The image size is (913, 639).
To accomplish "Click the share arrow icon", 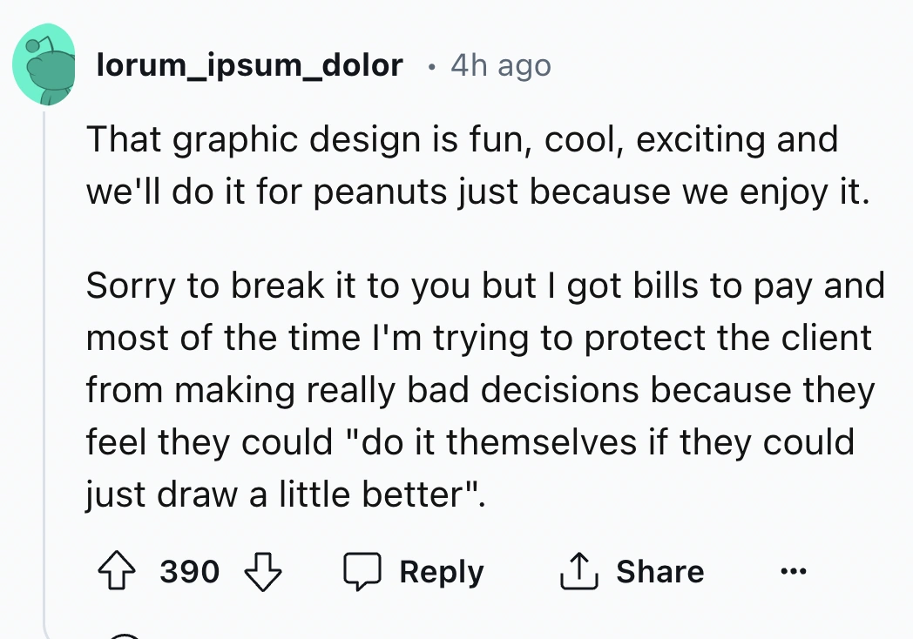I will 578,571.
